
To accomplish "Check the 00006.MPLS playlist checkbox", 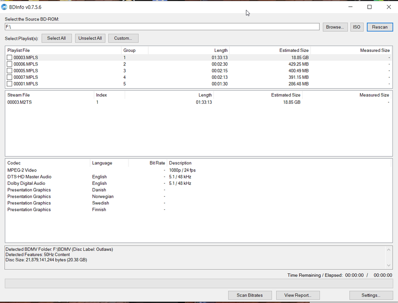I will click(9, 64).
